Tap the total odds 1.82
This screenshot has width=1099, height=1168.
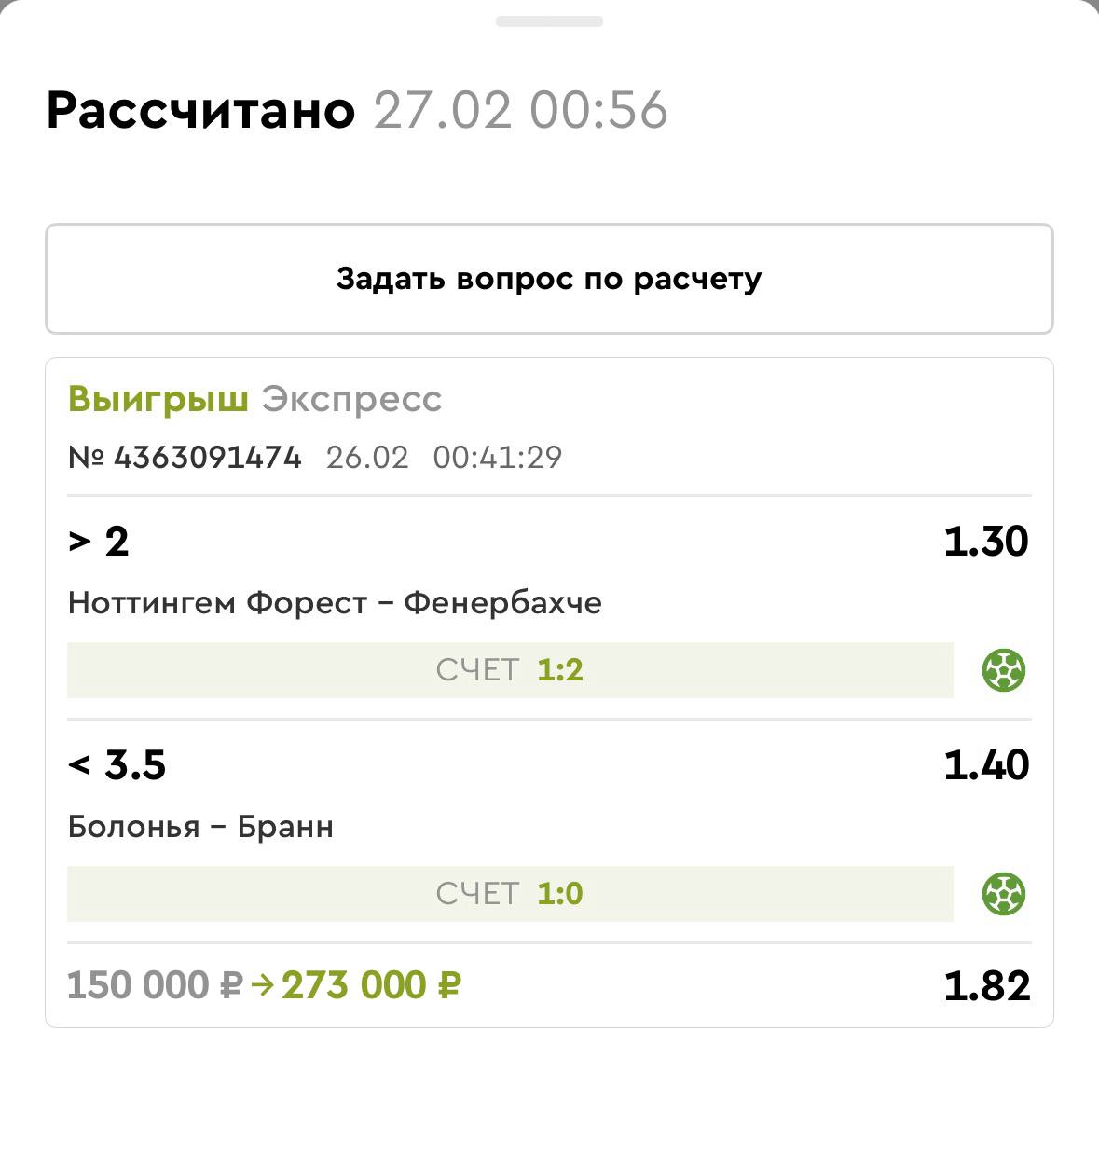click(x=986, y=986)
